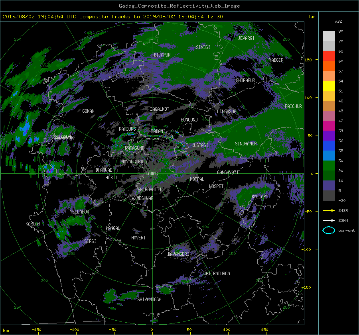Click the NAVALGUND city label
The width and height of the screenshot is (359, 335).
coord(132,162)
